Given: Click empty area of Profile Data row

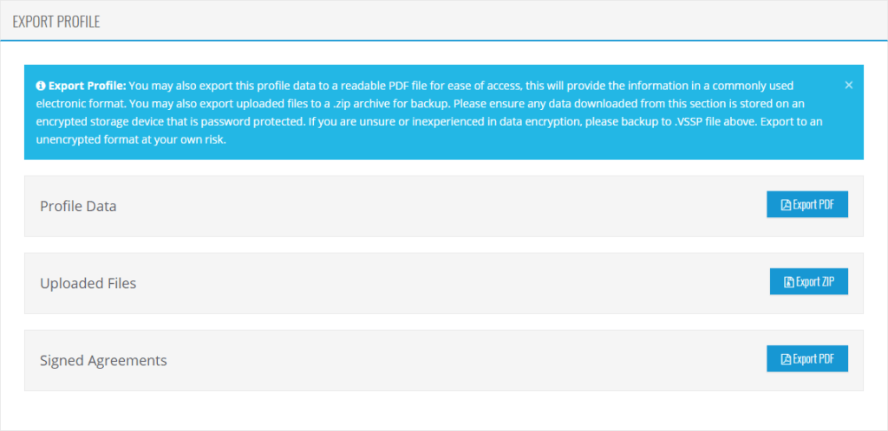Looking at the screenshot, I should click(441, 206).
